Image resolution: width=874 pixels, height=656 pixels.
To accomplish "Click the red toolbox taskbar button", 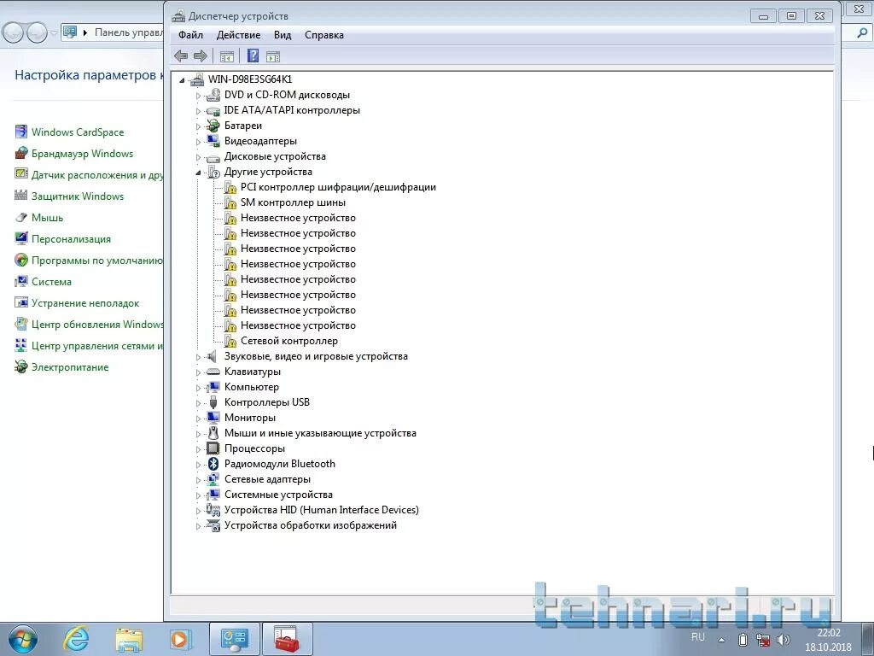I will (x=287, y=639).
